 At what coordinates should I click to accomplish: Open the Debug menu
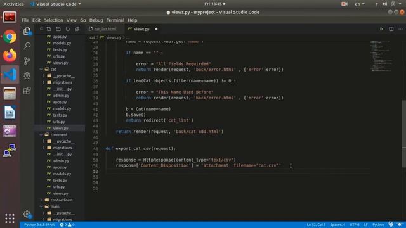point(96,20)
